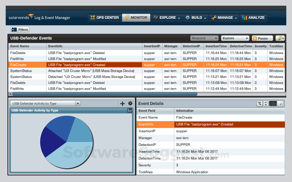Open the Filters panel
292x182 pixels.
(19, 29)
